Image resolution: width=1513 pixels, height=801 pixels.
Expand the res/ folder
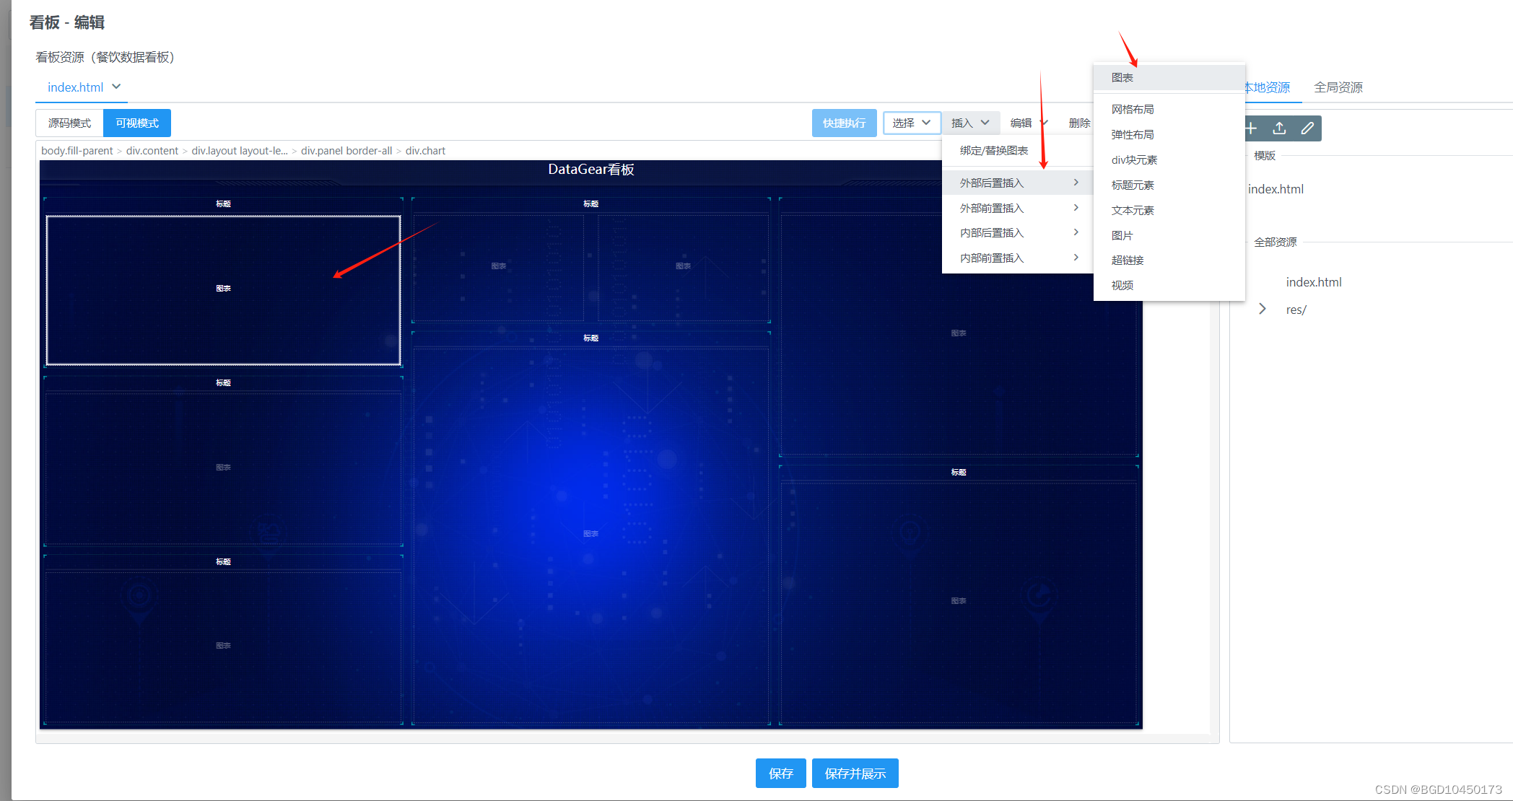click(1262, 309)
